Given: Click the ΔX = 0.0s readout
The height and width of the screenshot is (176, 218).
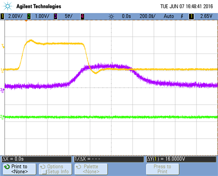Looking at the screenshot, I should click(x=36, y=159).
